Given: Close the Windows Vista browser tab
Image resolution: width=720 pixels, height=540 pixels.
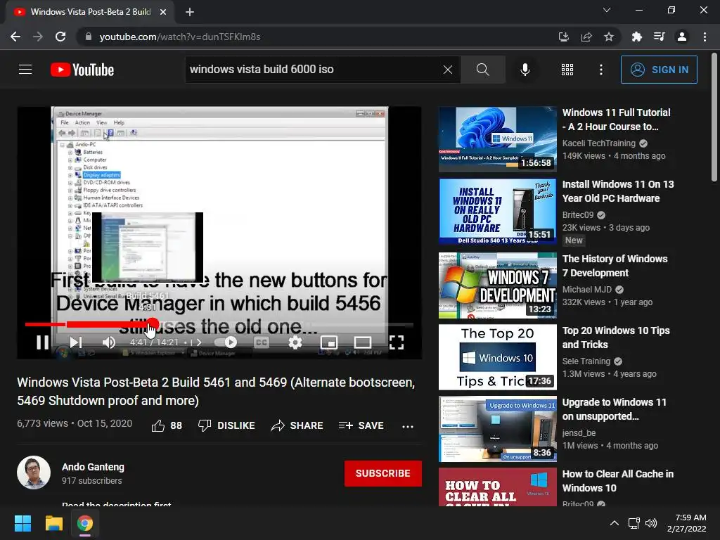Looking at the screenshot, I should pos(163,13).
